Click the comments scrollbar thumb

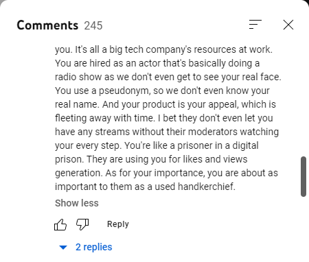tap(304, 176)
